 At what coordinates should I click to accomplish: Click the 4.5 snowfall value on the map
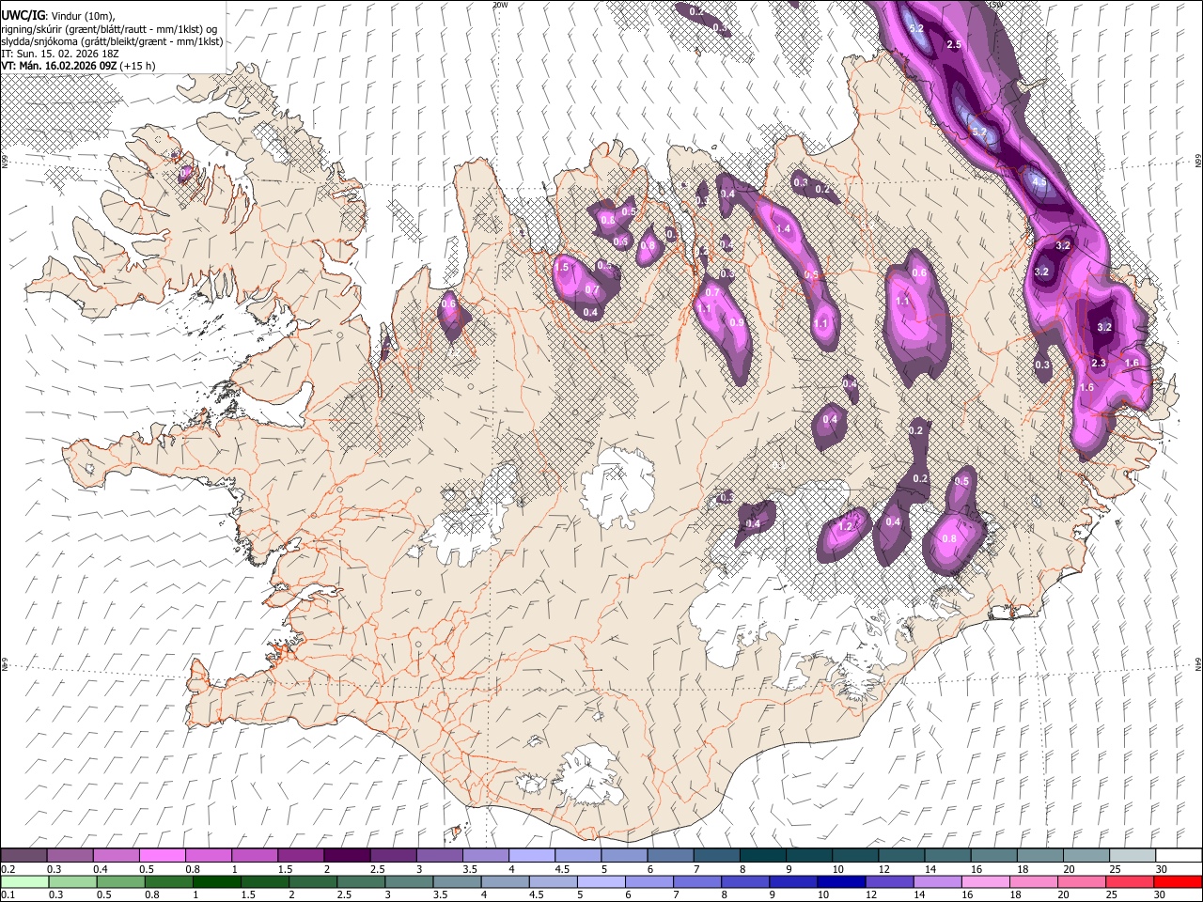(1039, 180)
